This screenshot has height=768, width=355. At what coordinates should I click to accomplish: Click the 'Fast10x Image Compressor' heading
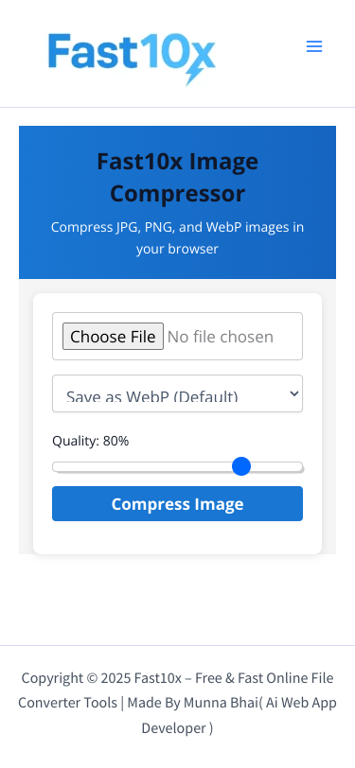pos(178,177)
